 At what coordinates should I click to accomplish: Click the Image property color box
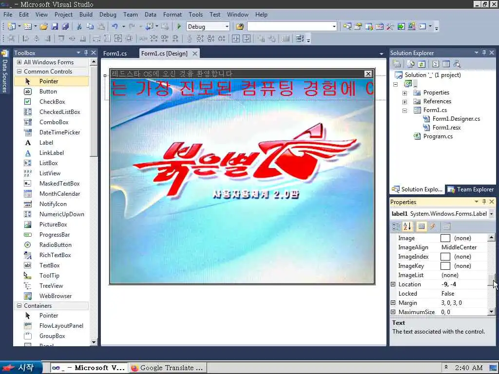point(445,238)
